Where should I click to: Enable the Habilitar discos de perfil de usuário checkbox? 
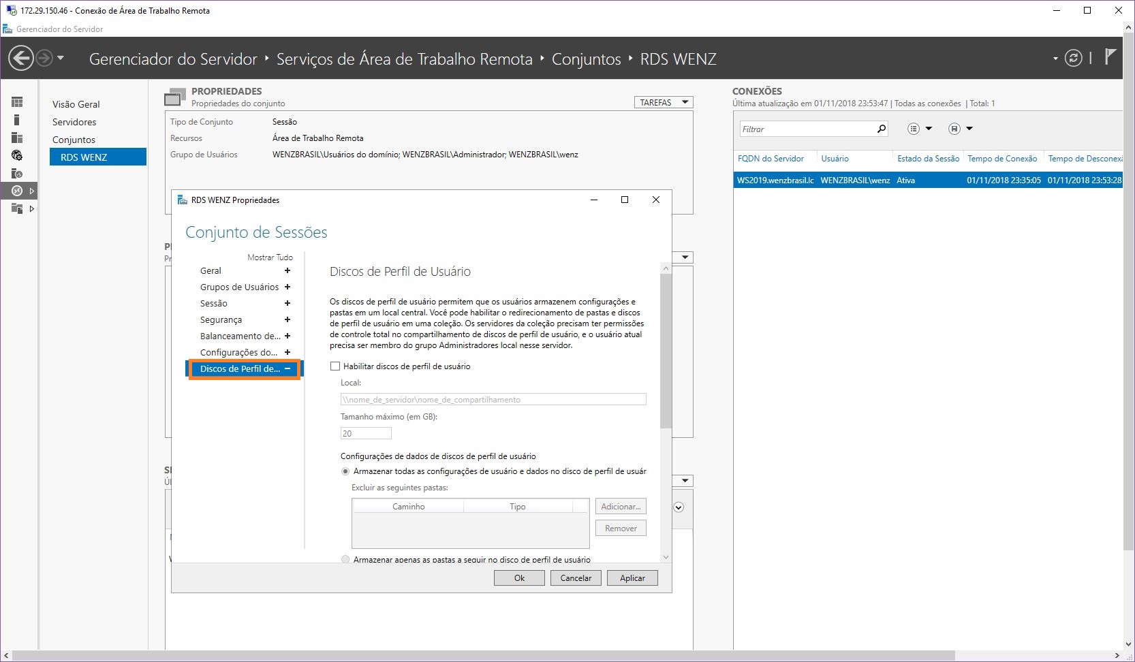335,366
